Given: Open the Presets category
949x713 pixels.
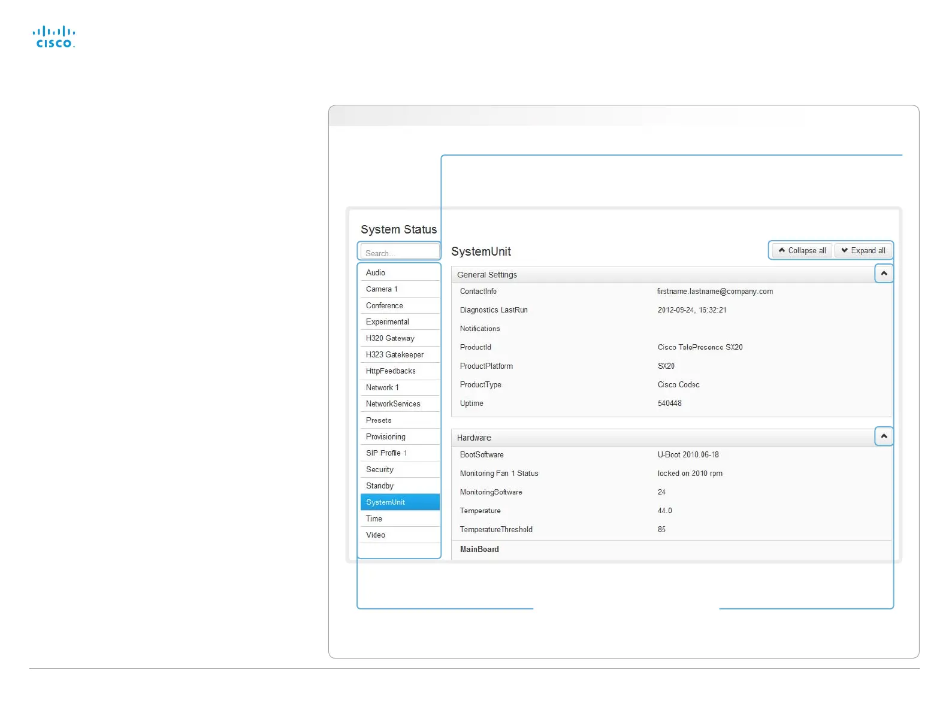Looking at the screenshot, I should [x=400, y=420].
